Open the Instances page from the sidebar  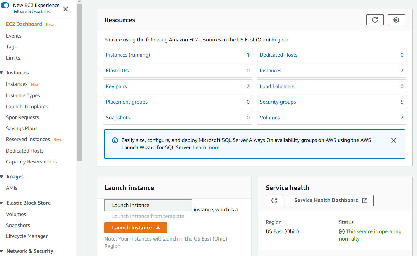(17, 84)
